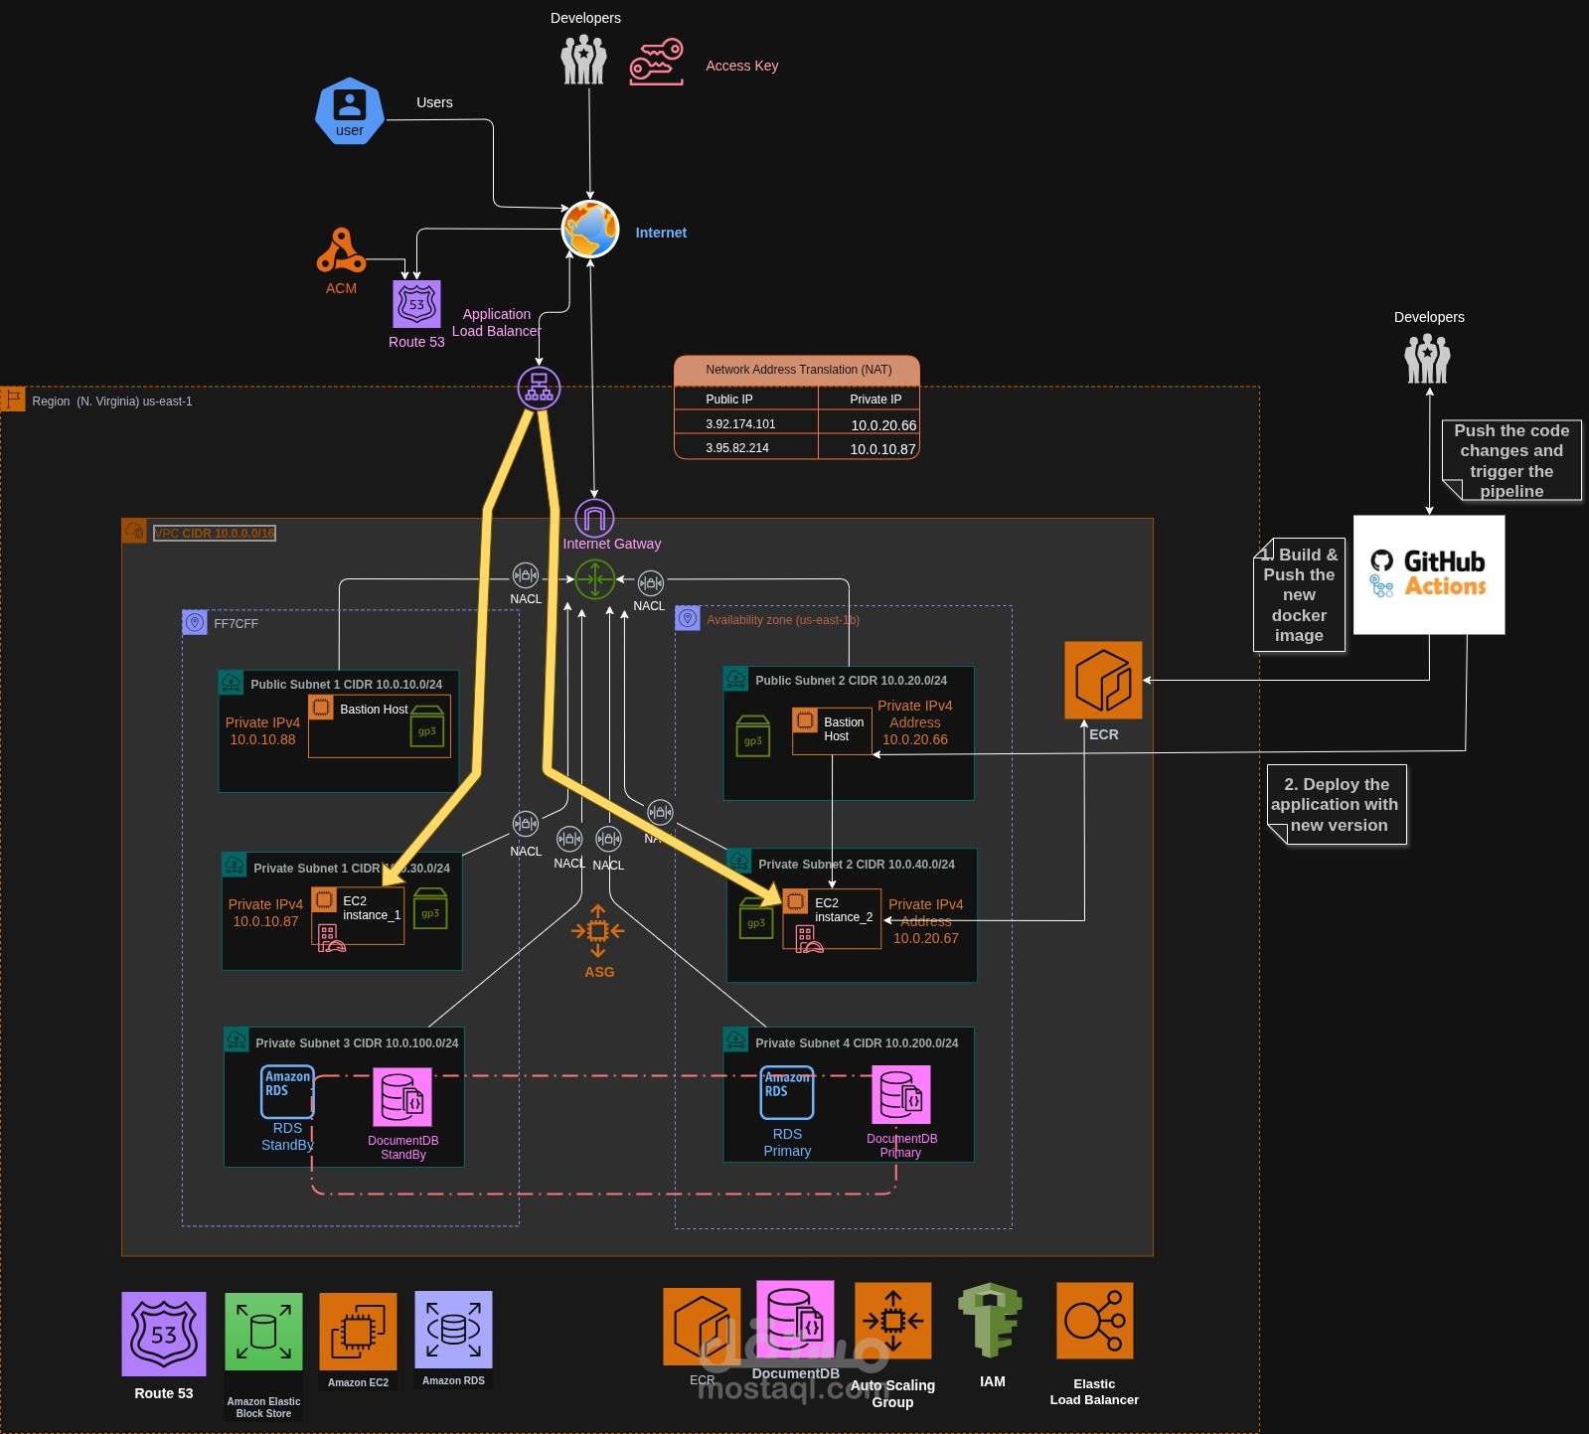Click the NAT table header
The height and width of the screenshot is (1434, 1589).
click(797, 370)
